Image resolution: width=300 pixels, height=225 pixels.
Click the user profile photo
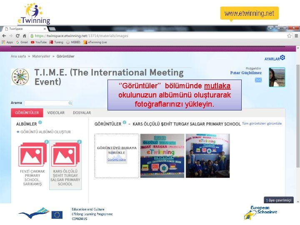click(277, 77)
